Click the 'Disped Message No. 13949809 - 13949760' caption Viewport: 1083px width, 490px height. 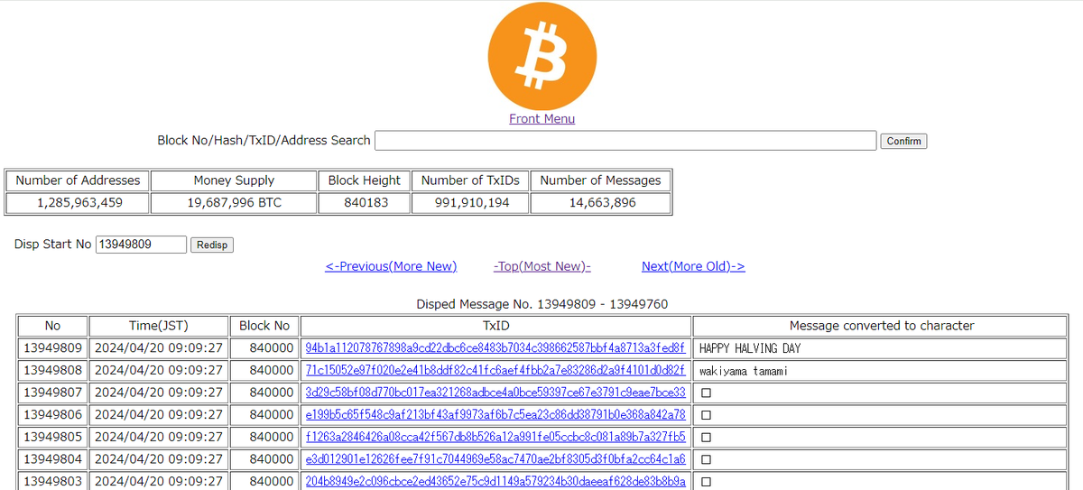coord(541,304)
